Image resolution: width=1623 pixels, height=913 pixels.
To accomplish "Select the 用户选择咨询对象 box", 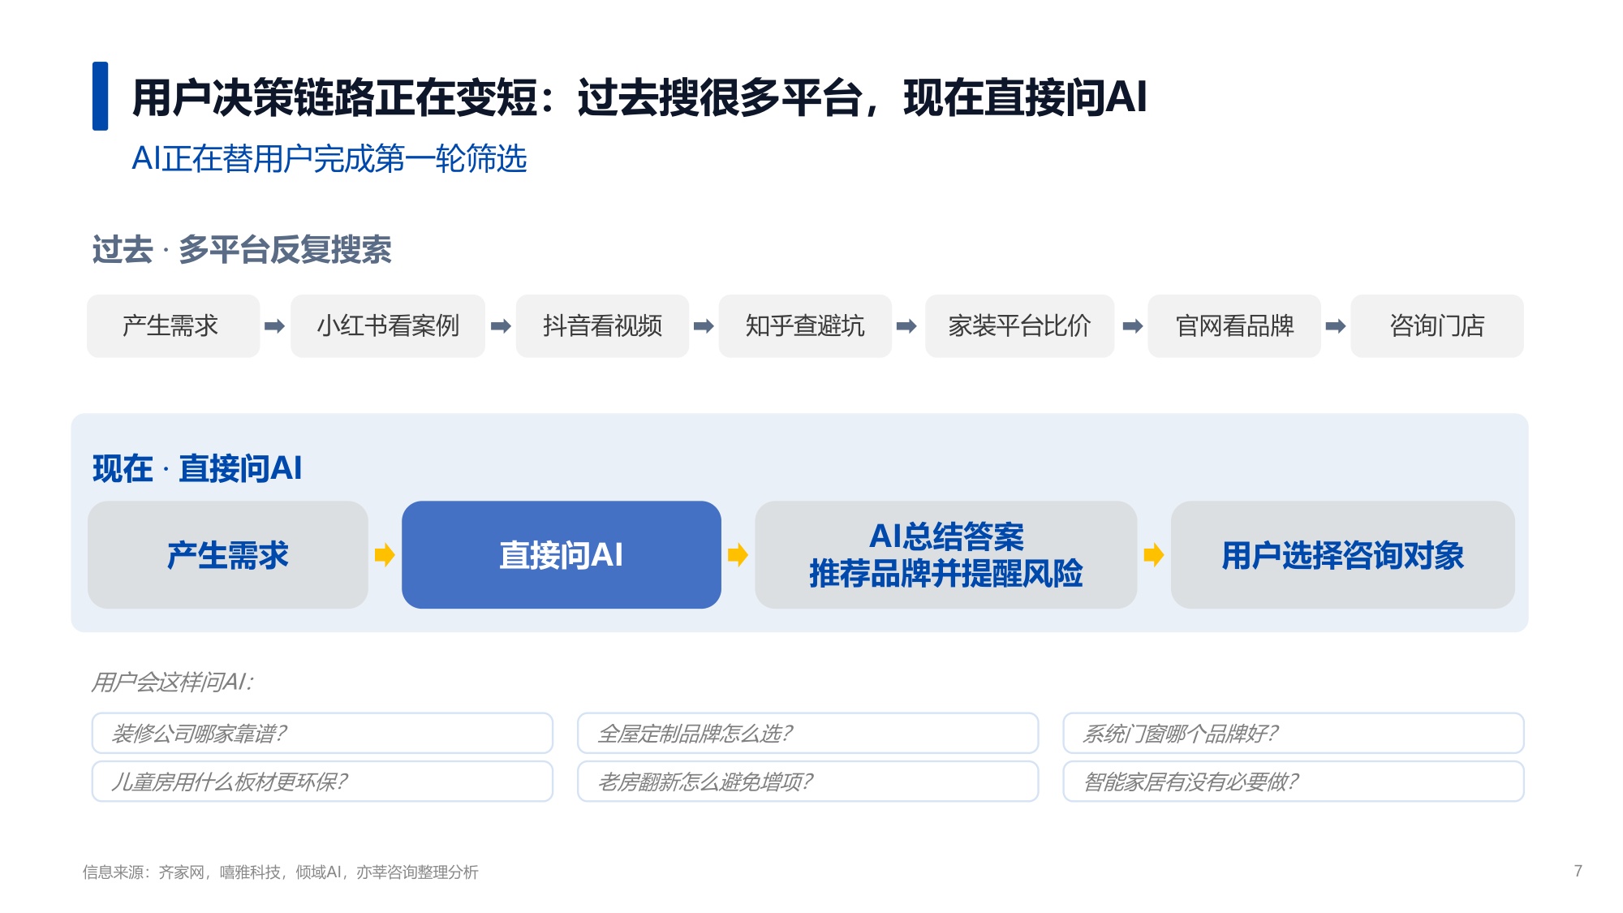I will [1343, 555].
